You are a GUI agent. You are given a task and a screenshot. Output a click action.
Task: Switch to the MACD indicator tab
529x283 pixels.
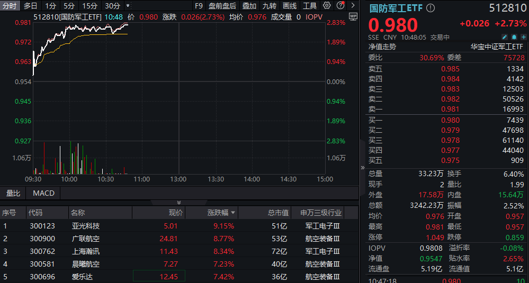43,193
